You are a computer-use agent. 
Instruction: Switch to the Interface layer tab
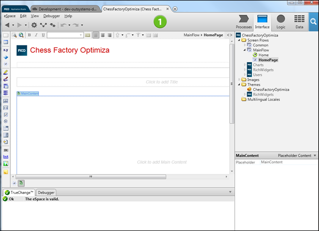point(262,22)
